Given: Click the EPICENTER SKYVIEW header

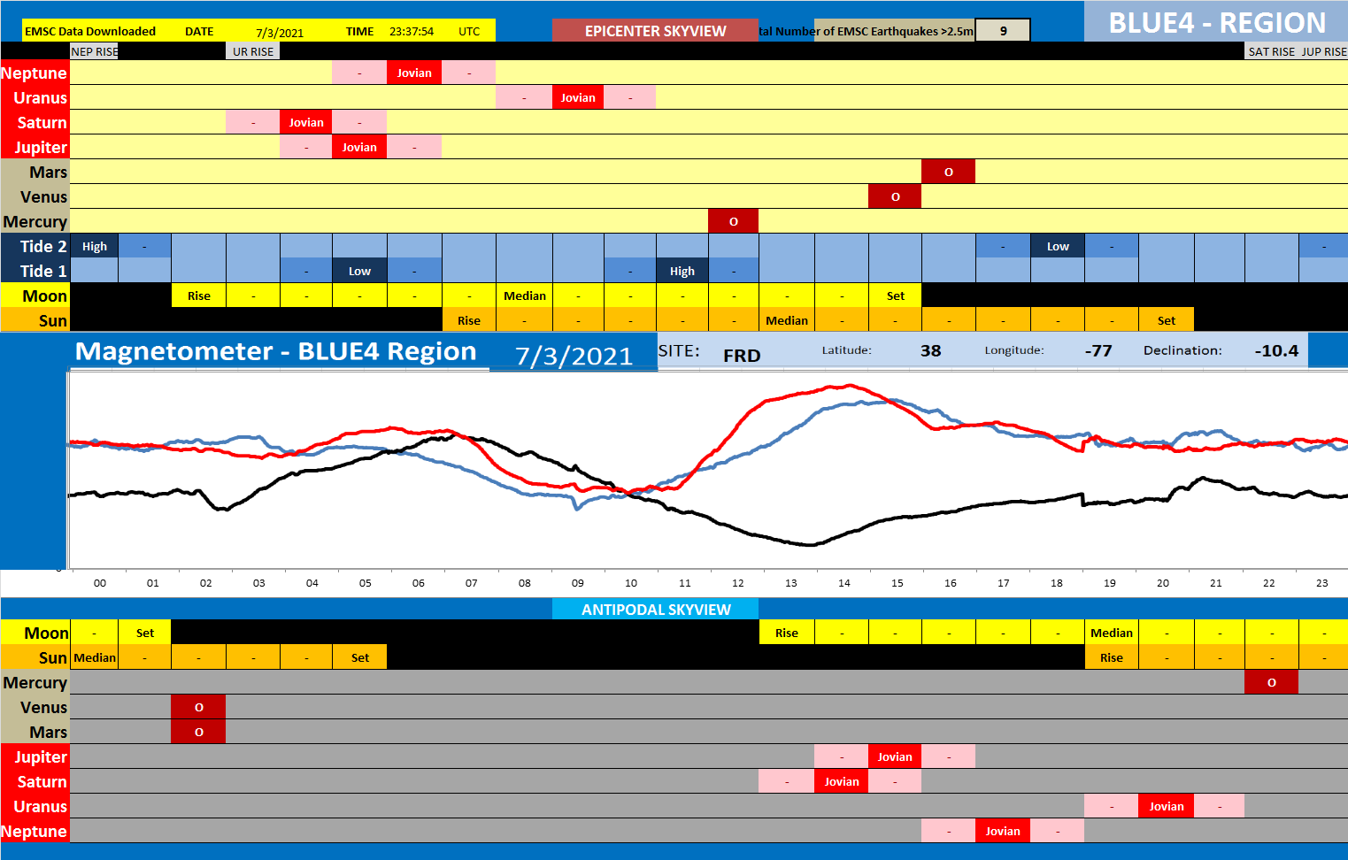Looking at the screenshot, I should click(x=655, y=31).
